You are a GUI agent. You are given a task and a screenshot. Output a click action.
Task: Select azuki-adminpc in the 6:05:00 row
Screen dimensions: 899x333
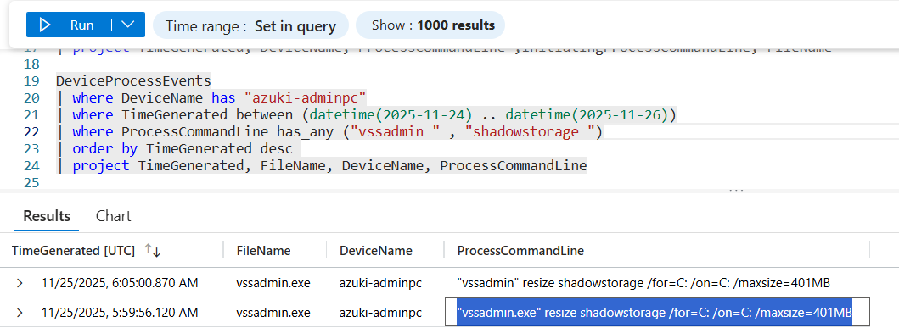tap(380, 283)
